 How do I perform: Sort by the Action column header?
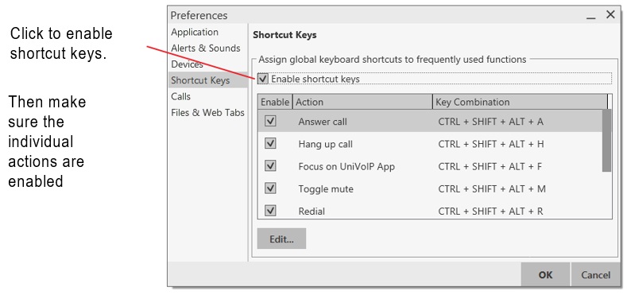coord(362,102)
